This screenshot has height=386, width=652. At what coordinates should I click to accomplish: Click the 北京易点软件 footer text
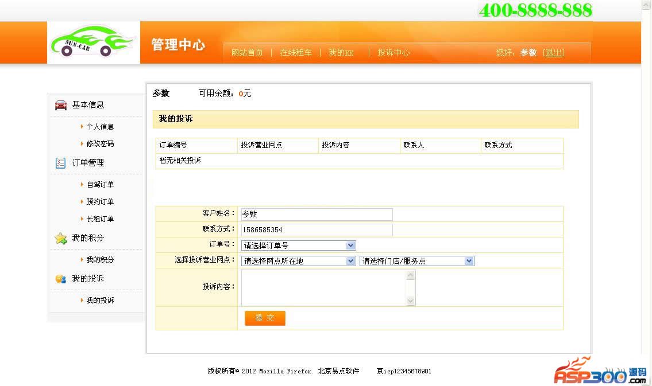pyautogui.click(x=338, y=371)
